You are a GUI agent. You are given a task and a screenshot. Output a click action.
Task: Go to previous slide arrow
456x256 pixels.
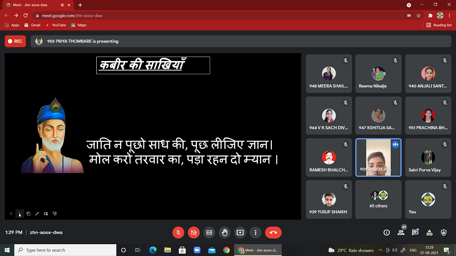[11, 214]
